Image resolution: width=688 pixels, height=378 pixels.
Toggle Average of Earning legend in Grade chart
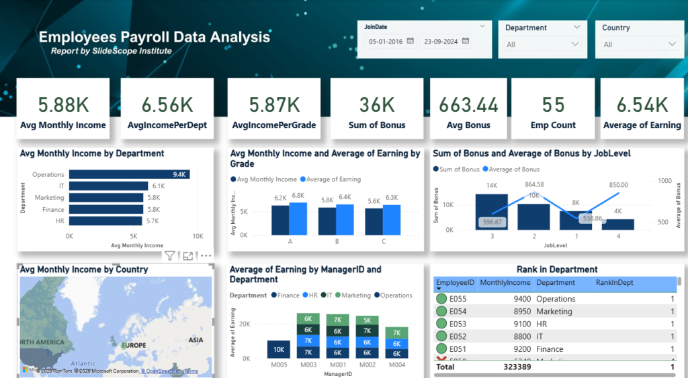(x=331, y=180)
